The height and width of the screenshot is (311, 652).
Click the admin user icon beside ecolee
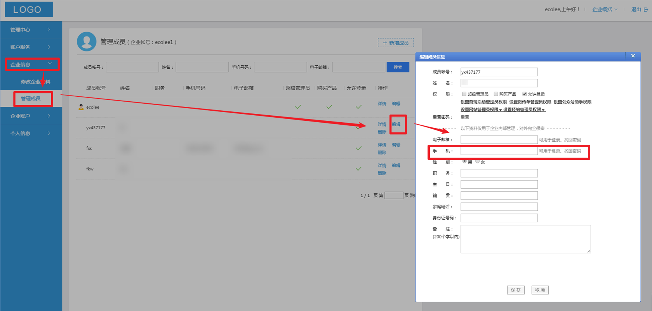[81, 107]
